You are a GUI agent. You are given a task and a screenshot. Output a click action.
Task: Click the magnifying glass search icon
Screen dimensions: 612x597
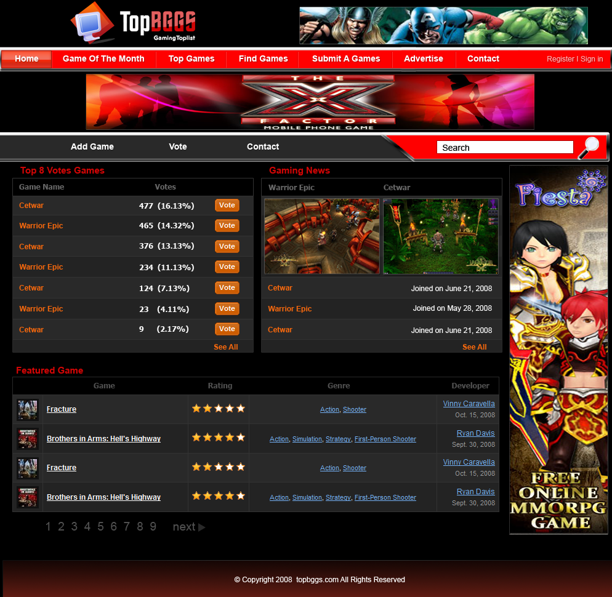pyautogui.click(x=589, y=148)
